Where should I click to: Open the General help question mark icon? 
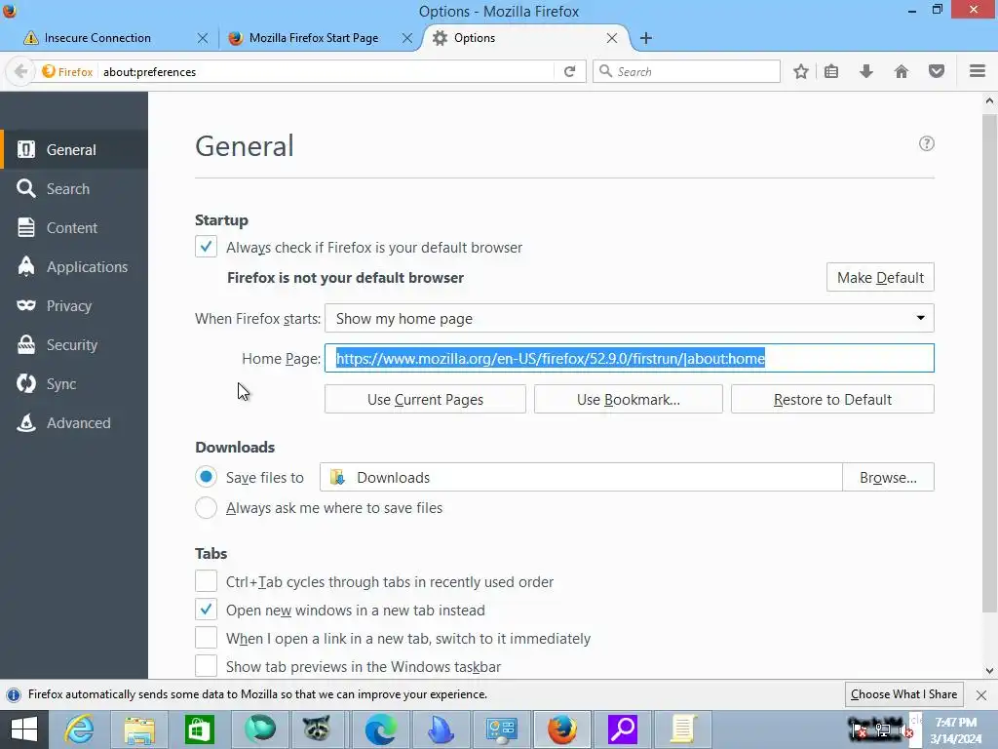tap(927, 144)
